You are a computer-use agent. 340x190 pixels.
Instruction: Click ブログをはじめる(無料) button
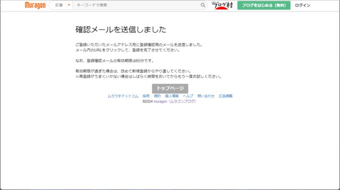(x=263, y=5)
